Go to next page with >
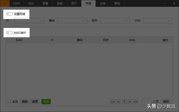The height and width of the screenshot is (112, 179). pos(130,102)
